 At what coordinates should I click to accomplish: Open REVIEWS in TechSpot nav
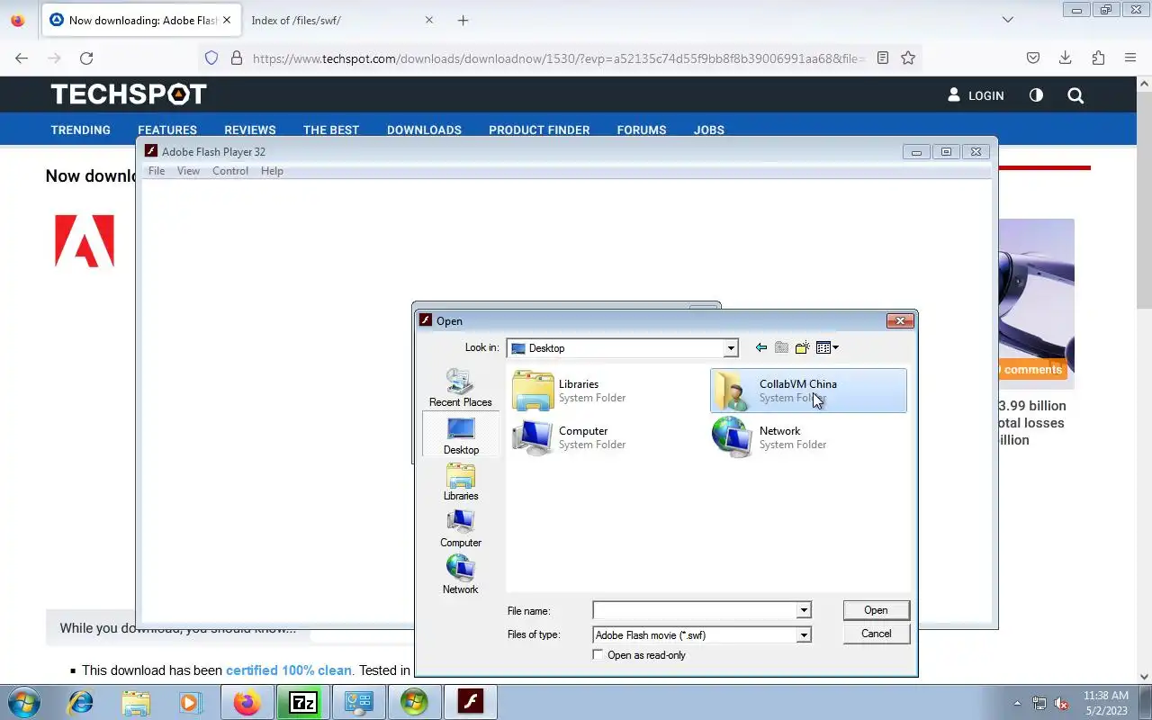point(250,130)
